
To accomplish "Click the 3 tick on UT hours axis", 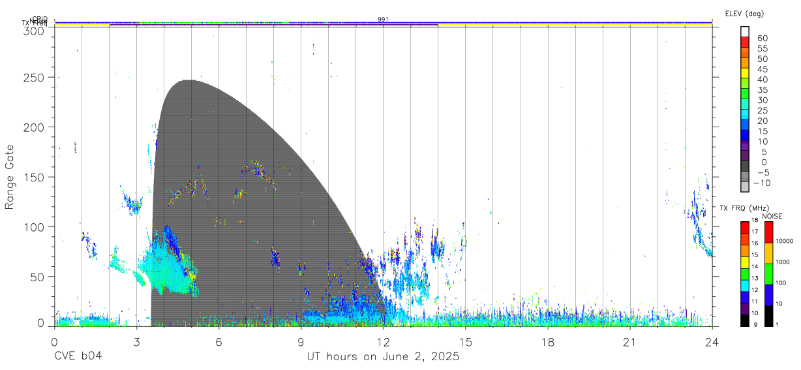I will pyautogui.click(x=137, y=342).
